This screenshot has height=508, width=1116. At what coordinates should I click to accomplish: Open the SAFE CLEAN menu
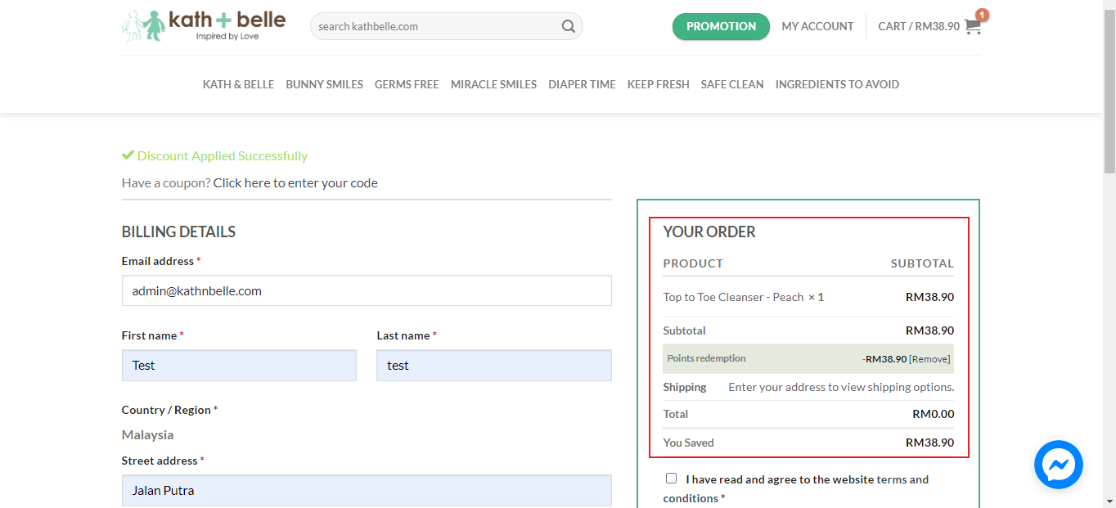(x=732, y=84)
